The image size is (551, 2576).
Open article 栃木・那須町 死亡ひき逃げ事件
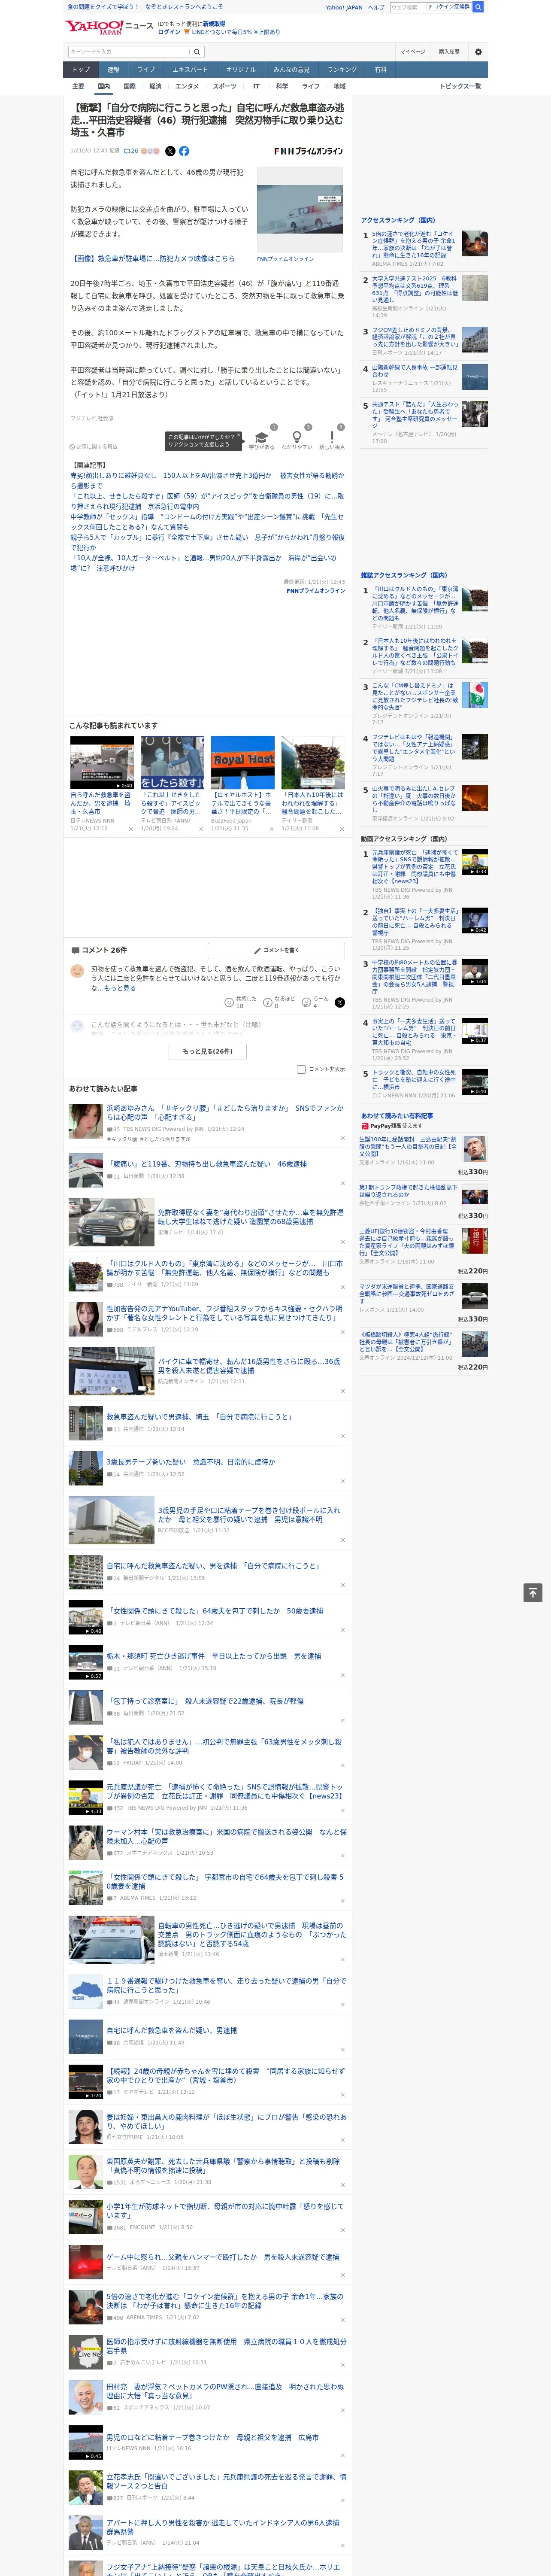pos(214,1656)
